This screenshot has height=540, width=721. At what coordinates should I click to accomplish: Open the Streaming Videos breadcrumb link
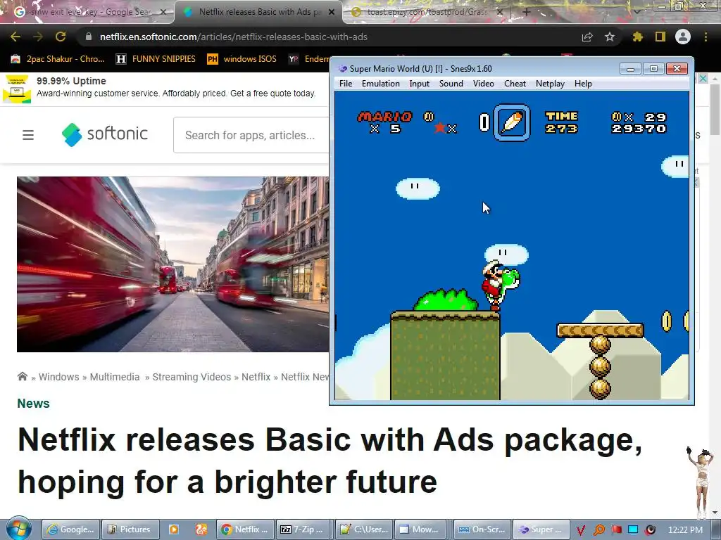tap(192, 377)
